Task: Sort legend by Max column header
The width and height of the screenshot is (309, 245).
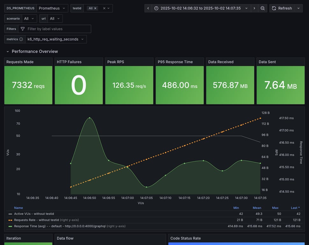Action: pyautogui.click(x=275, y=208)
